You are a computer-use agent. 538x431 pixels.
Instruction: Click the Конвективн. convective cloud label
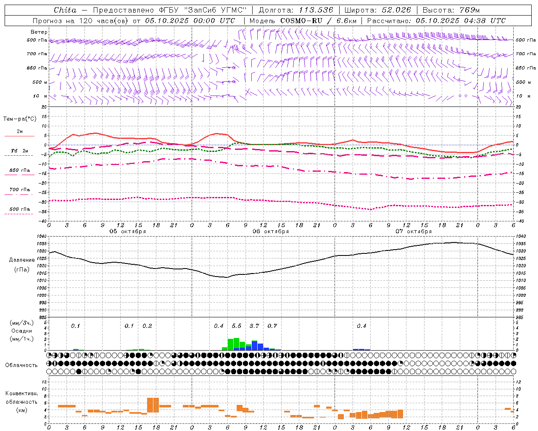pyautogui.click(x=21, y=394)
